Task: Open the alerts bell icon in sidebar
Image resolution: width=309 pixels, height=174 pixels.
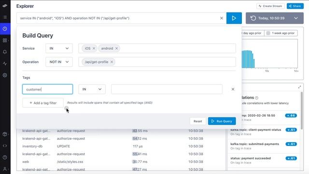Action: click(5, 52)
